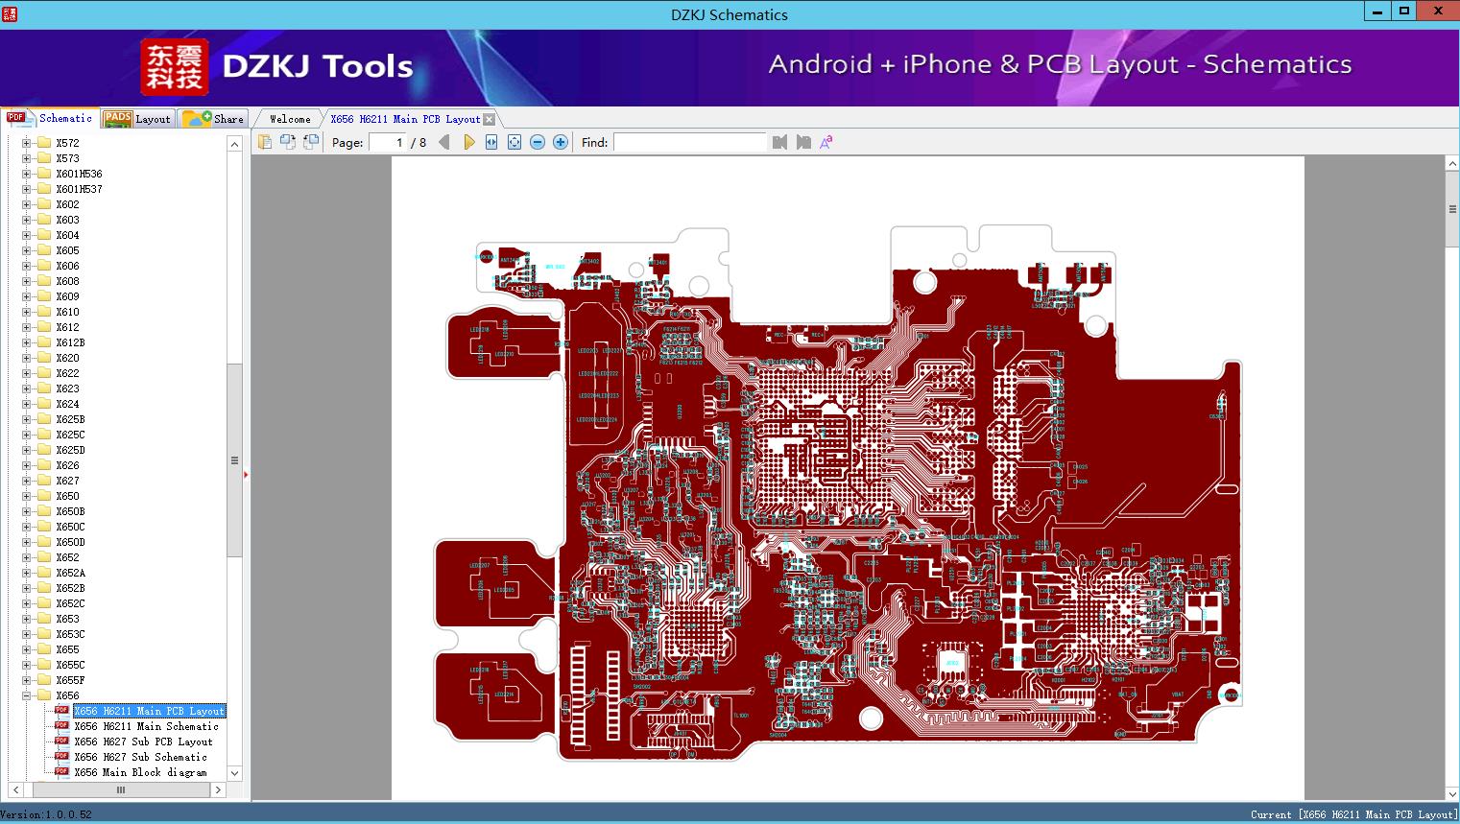Open X656 H6211 Main Schematic file

(146, 726)
